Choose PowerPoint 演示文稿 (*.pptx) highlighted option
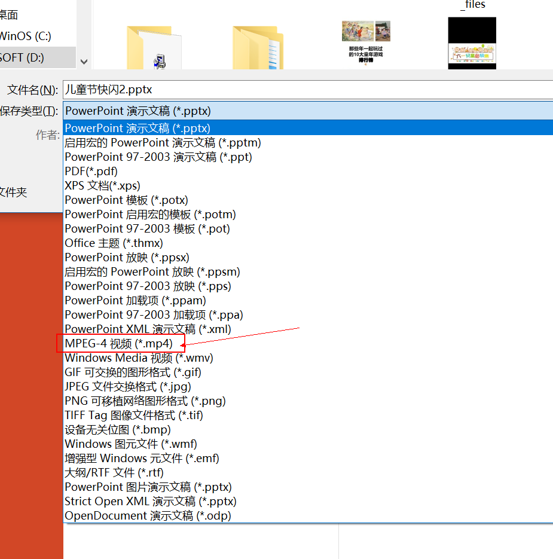 pyautogui.click(x=308, y=127)
